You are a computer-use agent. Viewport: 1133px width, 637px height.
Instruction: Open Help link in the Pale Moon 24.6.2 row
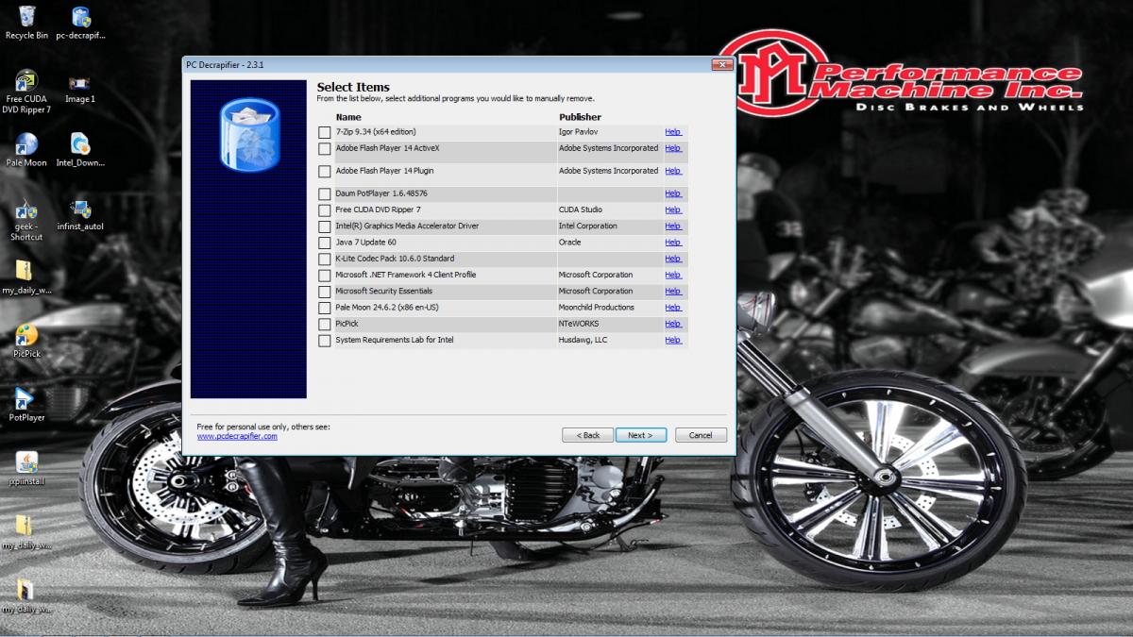click(x=672, y=308)
